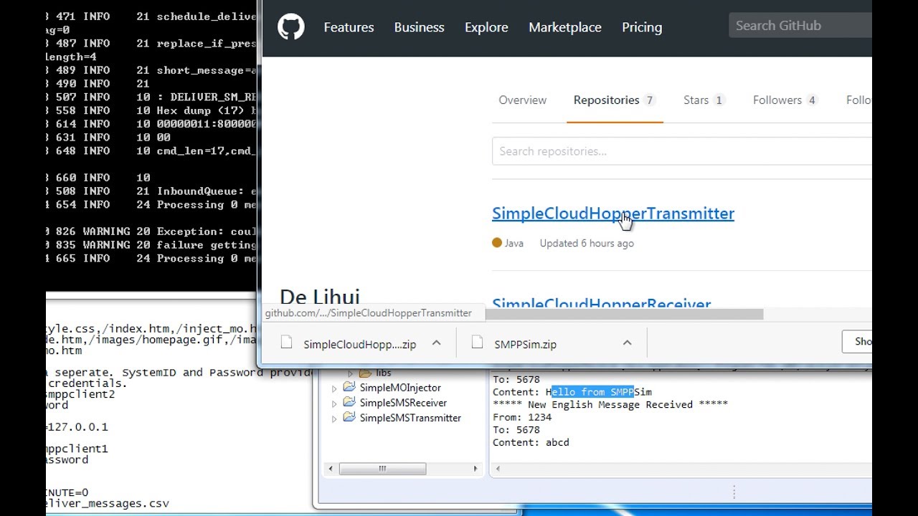Focus the Search GitHub field
The image size is (918, 516).
tap(800, 26)
